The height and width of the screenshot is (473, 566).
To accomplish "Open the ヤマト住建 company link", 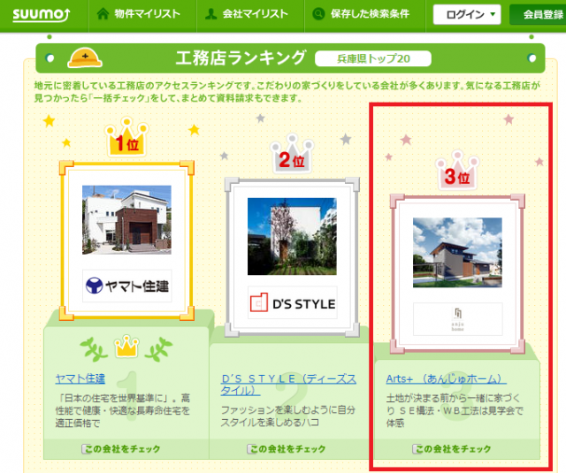I will 80,378.
